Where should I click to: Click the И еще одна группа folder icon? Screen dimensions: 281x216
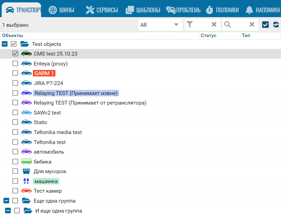coord(28,211)
